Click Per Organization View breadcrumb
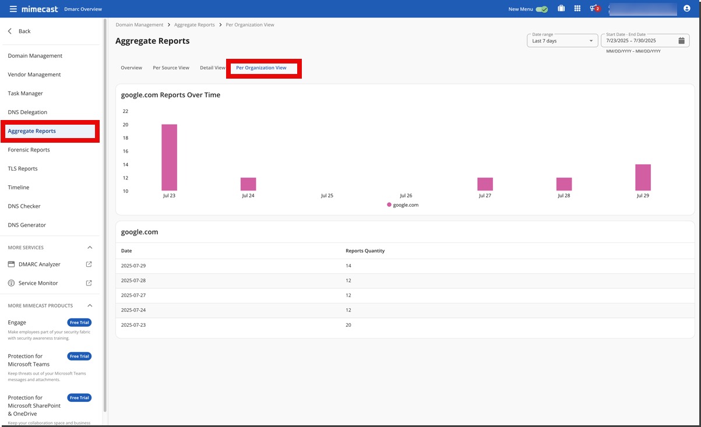Image resolution: width=701 pixels, height=427 pixels. point(250,25)
